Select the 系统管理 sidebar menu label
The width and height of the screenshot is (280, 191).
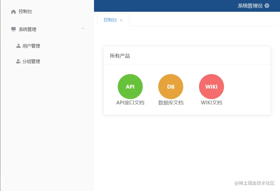27,29
